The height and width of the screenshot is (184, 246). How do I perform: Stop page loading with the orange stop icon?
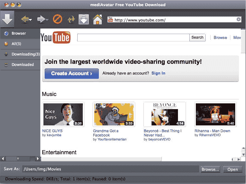[58, 19]
